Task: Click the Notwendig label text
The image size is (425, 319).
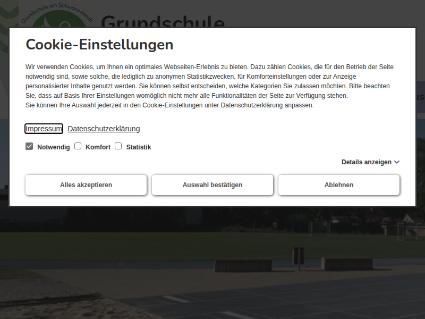Action: (x=53, y=147)
